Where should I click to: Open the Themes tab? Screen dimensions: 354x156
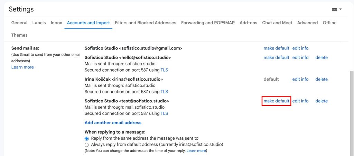pyautogui.click(x=19, y=35)
